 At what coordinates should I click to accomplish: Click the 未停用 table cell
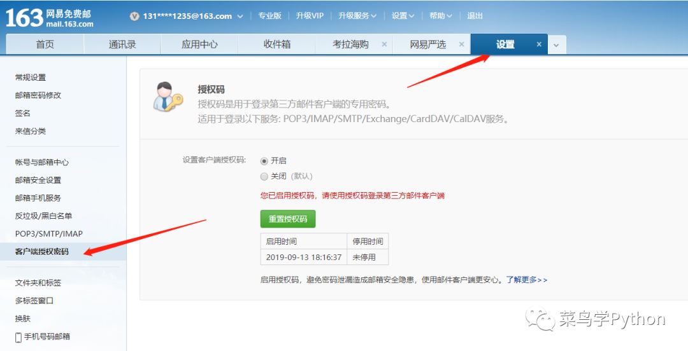[368, 258]
